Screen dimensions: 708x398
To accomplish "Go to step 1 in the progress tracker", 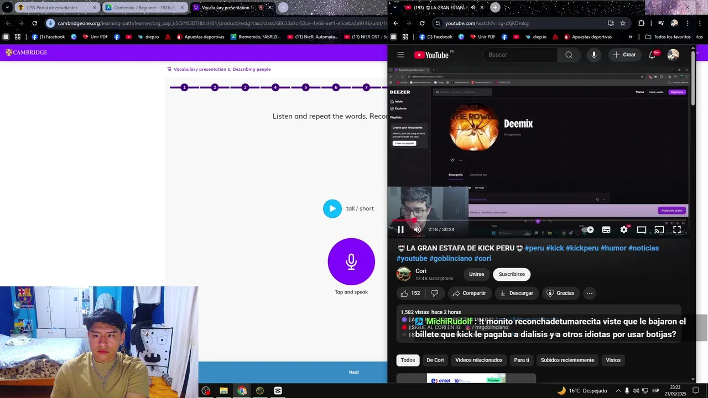I will tap(184, 87).
